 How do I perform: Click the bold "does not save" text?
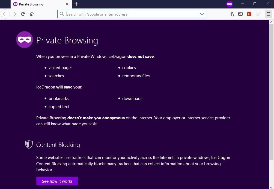coord(141,57)
